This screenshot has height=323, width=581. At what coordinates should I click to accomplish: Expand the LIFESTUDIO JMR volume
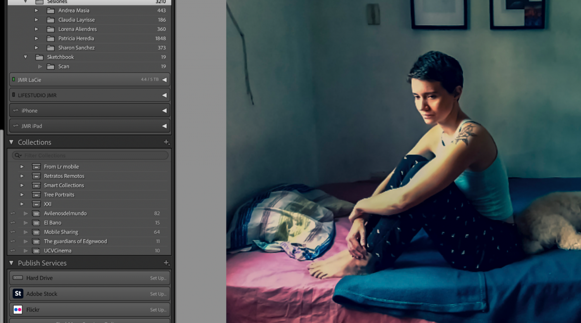pyautogui.click(x=165, y=95)
